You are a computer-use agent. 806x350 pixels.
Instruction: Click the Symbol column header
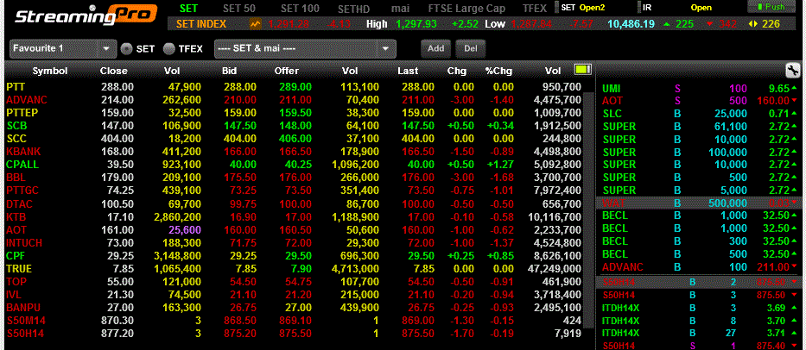point(50,71)
